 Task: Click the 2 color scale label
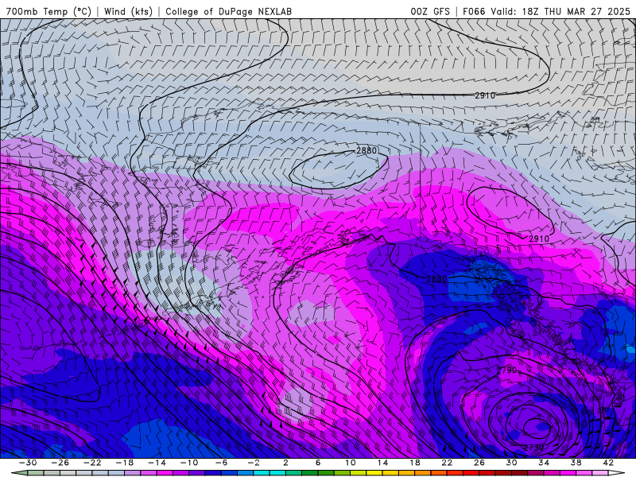pos(285,463)
